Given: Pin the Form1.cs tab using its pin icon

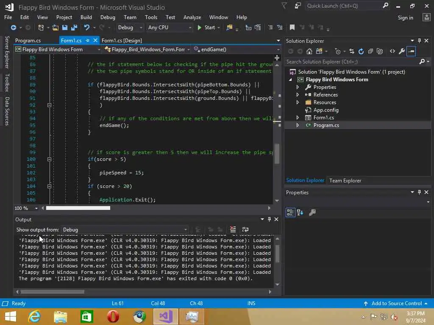Looking at the screenshot, I should point(88,40).
